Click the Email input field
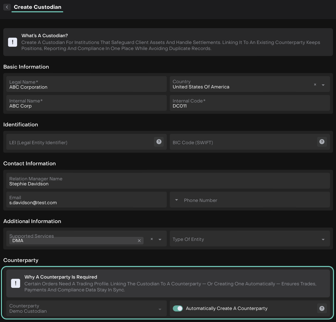Viewport: 336px width, 322px height. (86, 200)
